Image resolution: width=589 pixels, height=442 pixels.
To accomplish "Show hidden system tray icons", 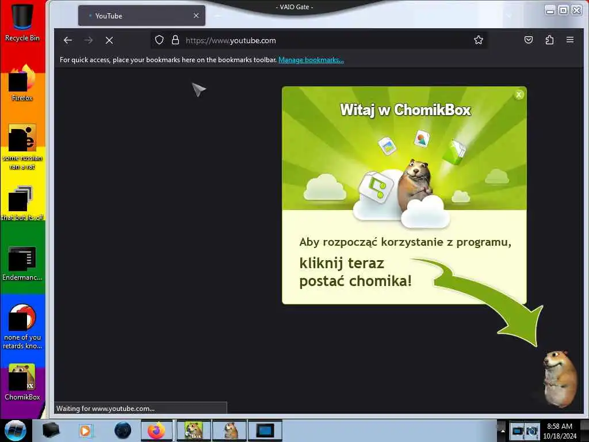I will click(x=503, y=431).
